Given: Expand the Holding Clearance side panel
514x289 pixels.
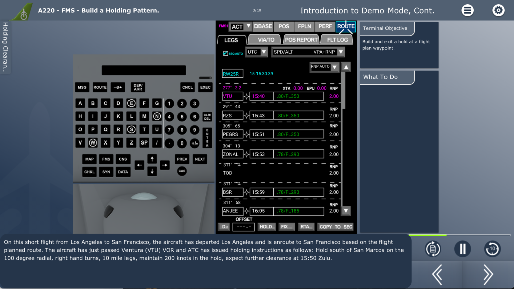Looking at the screenshot, I should point(5,47).
